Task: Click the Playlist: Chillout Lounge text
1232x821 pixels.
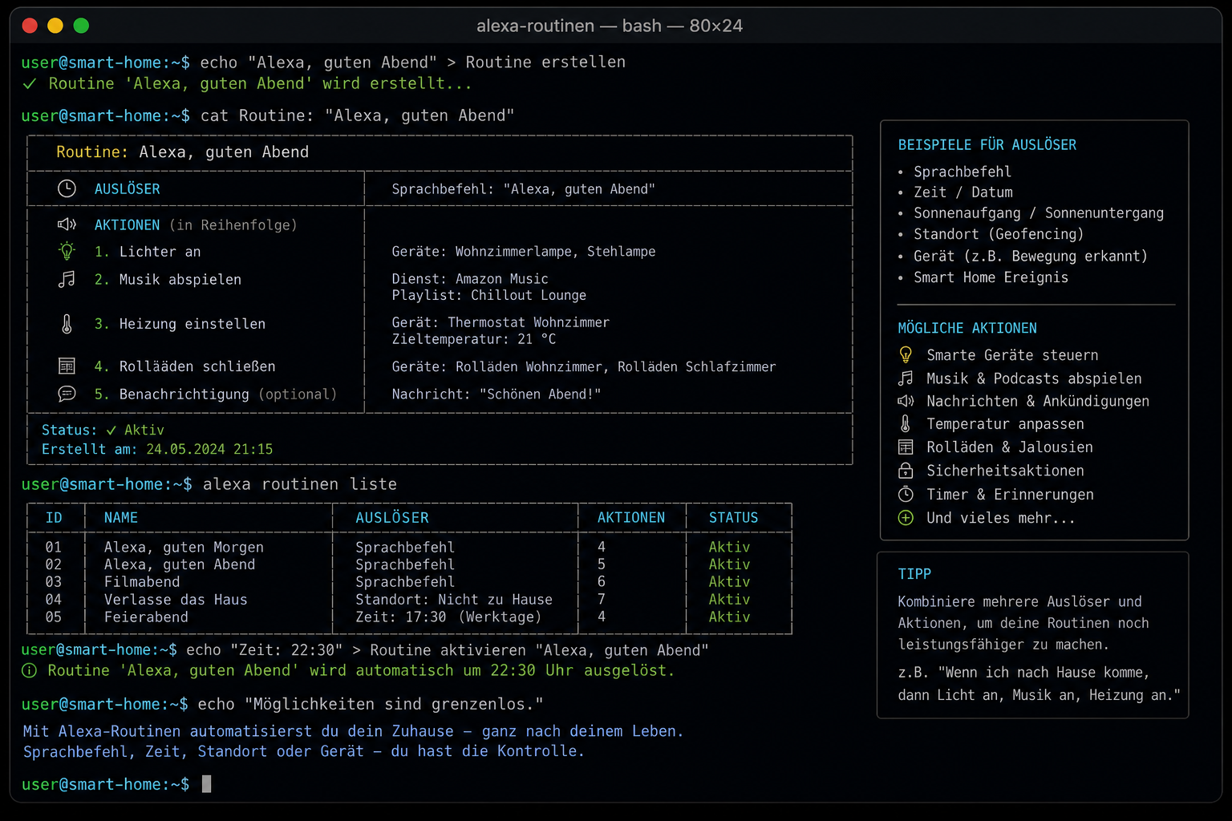Action: [x=489, y=295]
